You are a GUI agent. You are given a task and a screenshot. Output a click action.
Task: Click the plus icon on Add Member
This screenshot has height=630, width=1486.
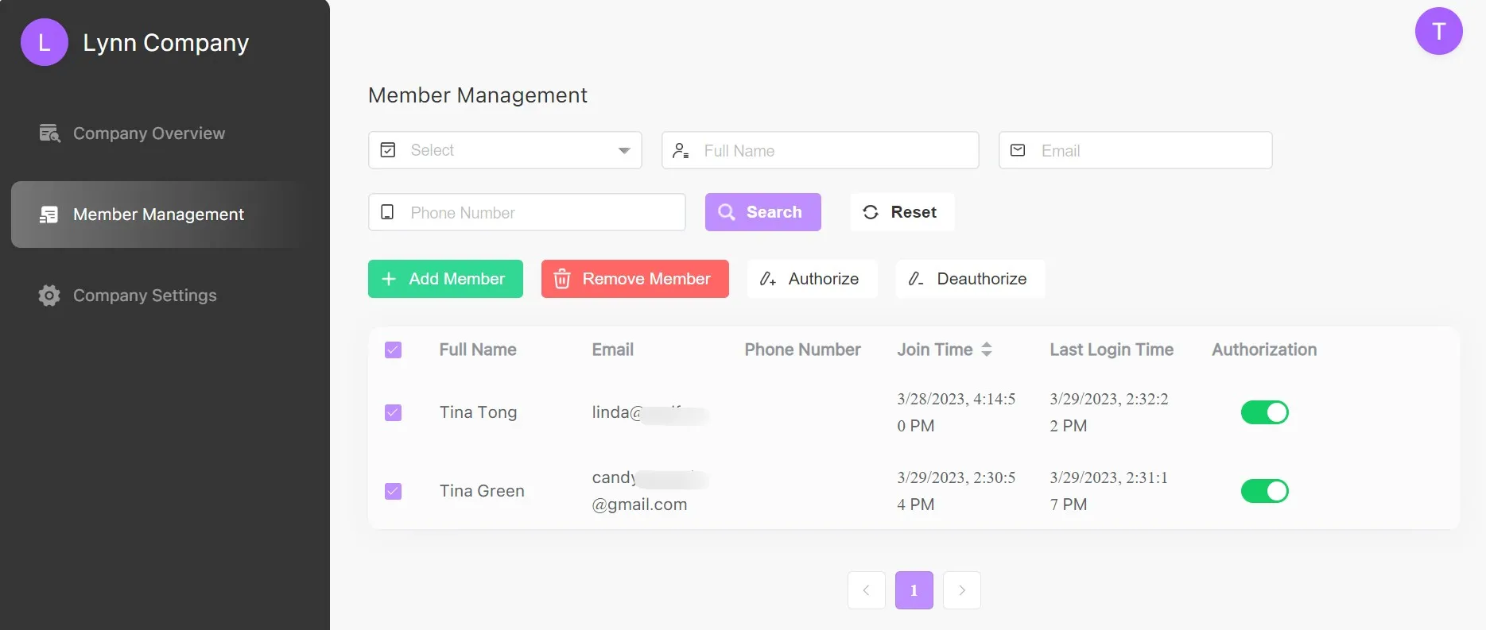tap(389, 279)
